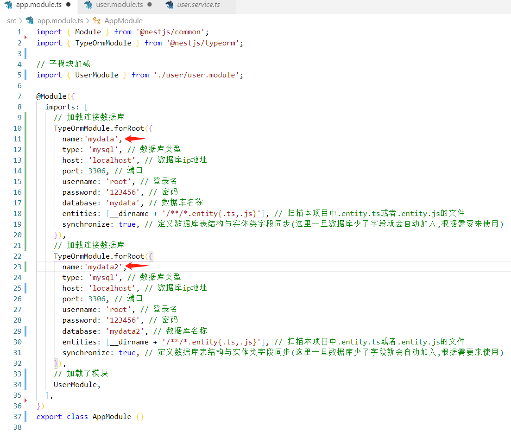The width and height of the screenshot is (511, 439).
Task: Click the NestJS icon on the user.module.ts tab
Action: click(88, 6)
